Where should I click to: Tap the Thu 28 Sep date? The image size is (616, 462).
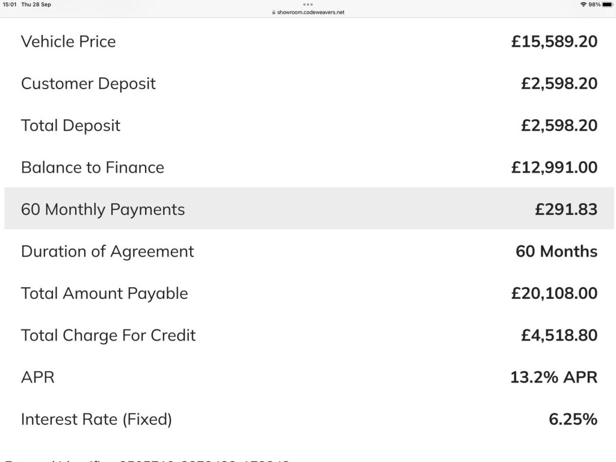tap(36, 5)
